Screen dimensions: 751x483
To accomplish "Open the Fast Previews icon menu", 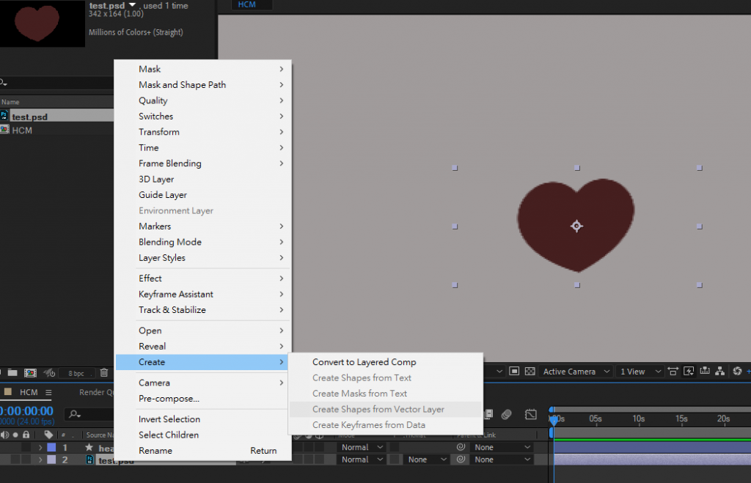I will pos(689,372).
